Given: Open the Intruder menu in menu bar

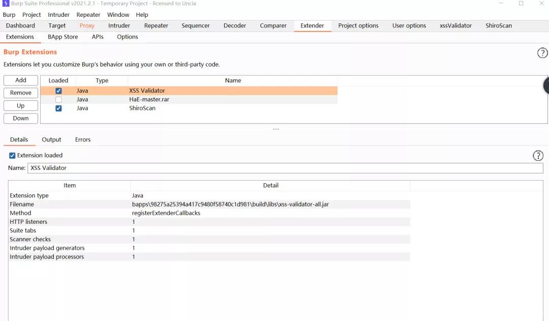Looking at the screenshot, I should click(x=58, y=15).
